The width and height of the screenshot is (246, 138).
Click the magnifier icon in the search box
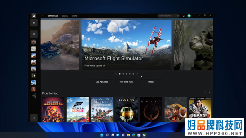[178, 16]
